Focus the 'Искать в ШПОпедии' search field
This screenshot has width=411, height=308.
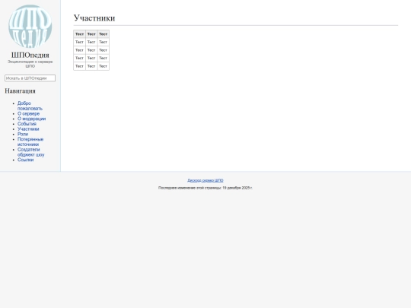tap(30, 78)
